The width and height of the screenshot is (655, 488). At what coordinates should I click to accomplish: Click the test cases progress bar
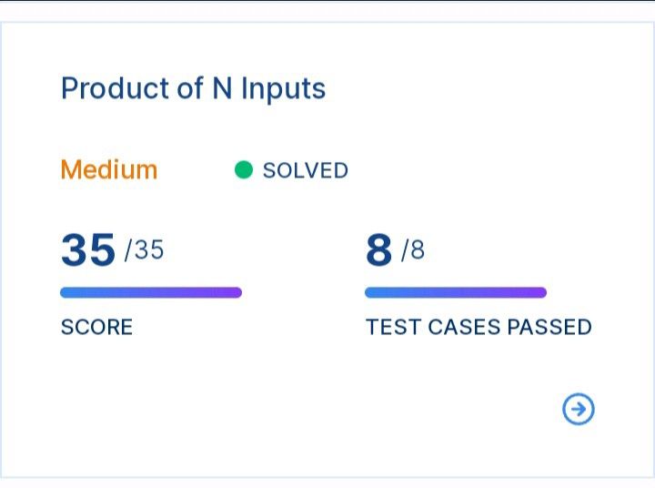(456, 292)
